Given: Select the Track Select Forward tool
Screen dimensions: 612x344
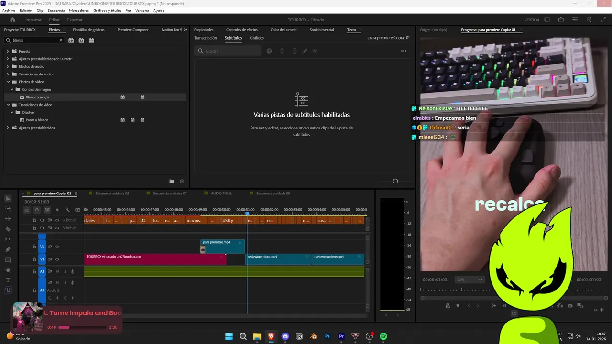Looking at the screenshot, I should pyautogui.click(x=8, y=209).
